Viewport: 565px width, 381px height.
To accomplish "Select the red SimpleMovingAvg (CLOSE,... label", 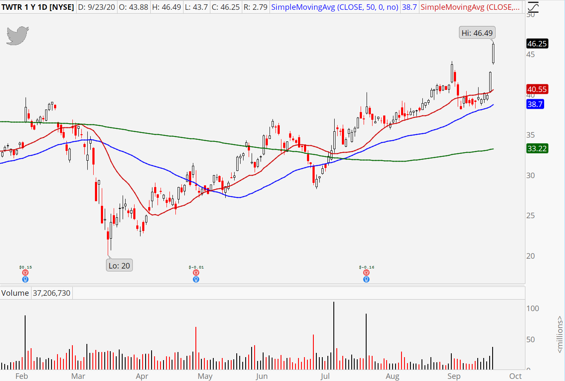I will [470, 7].
